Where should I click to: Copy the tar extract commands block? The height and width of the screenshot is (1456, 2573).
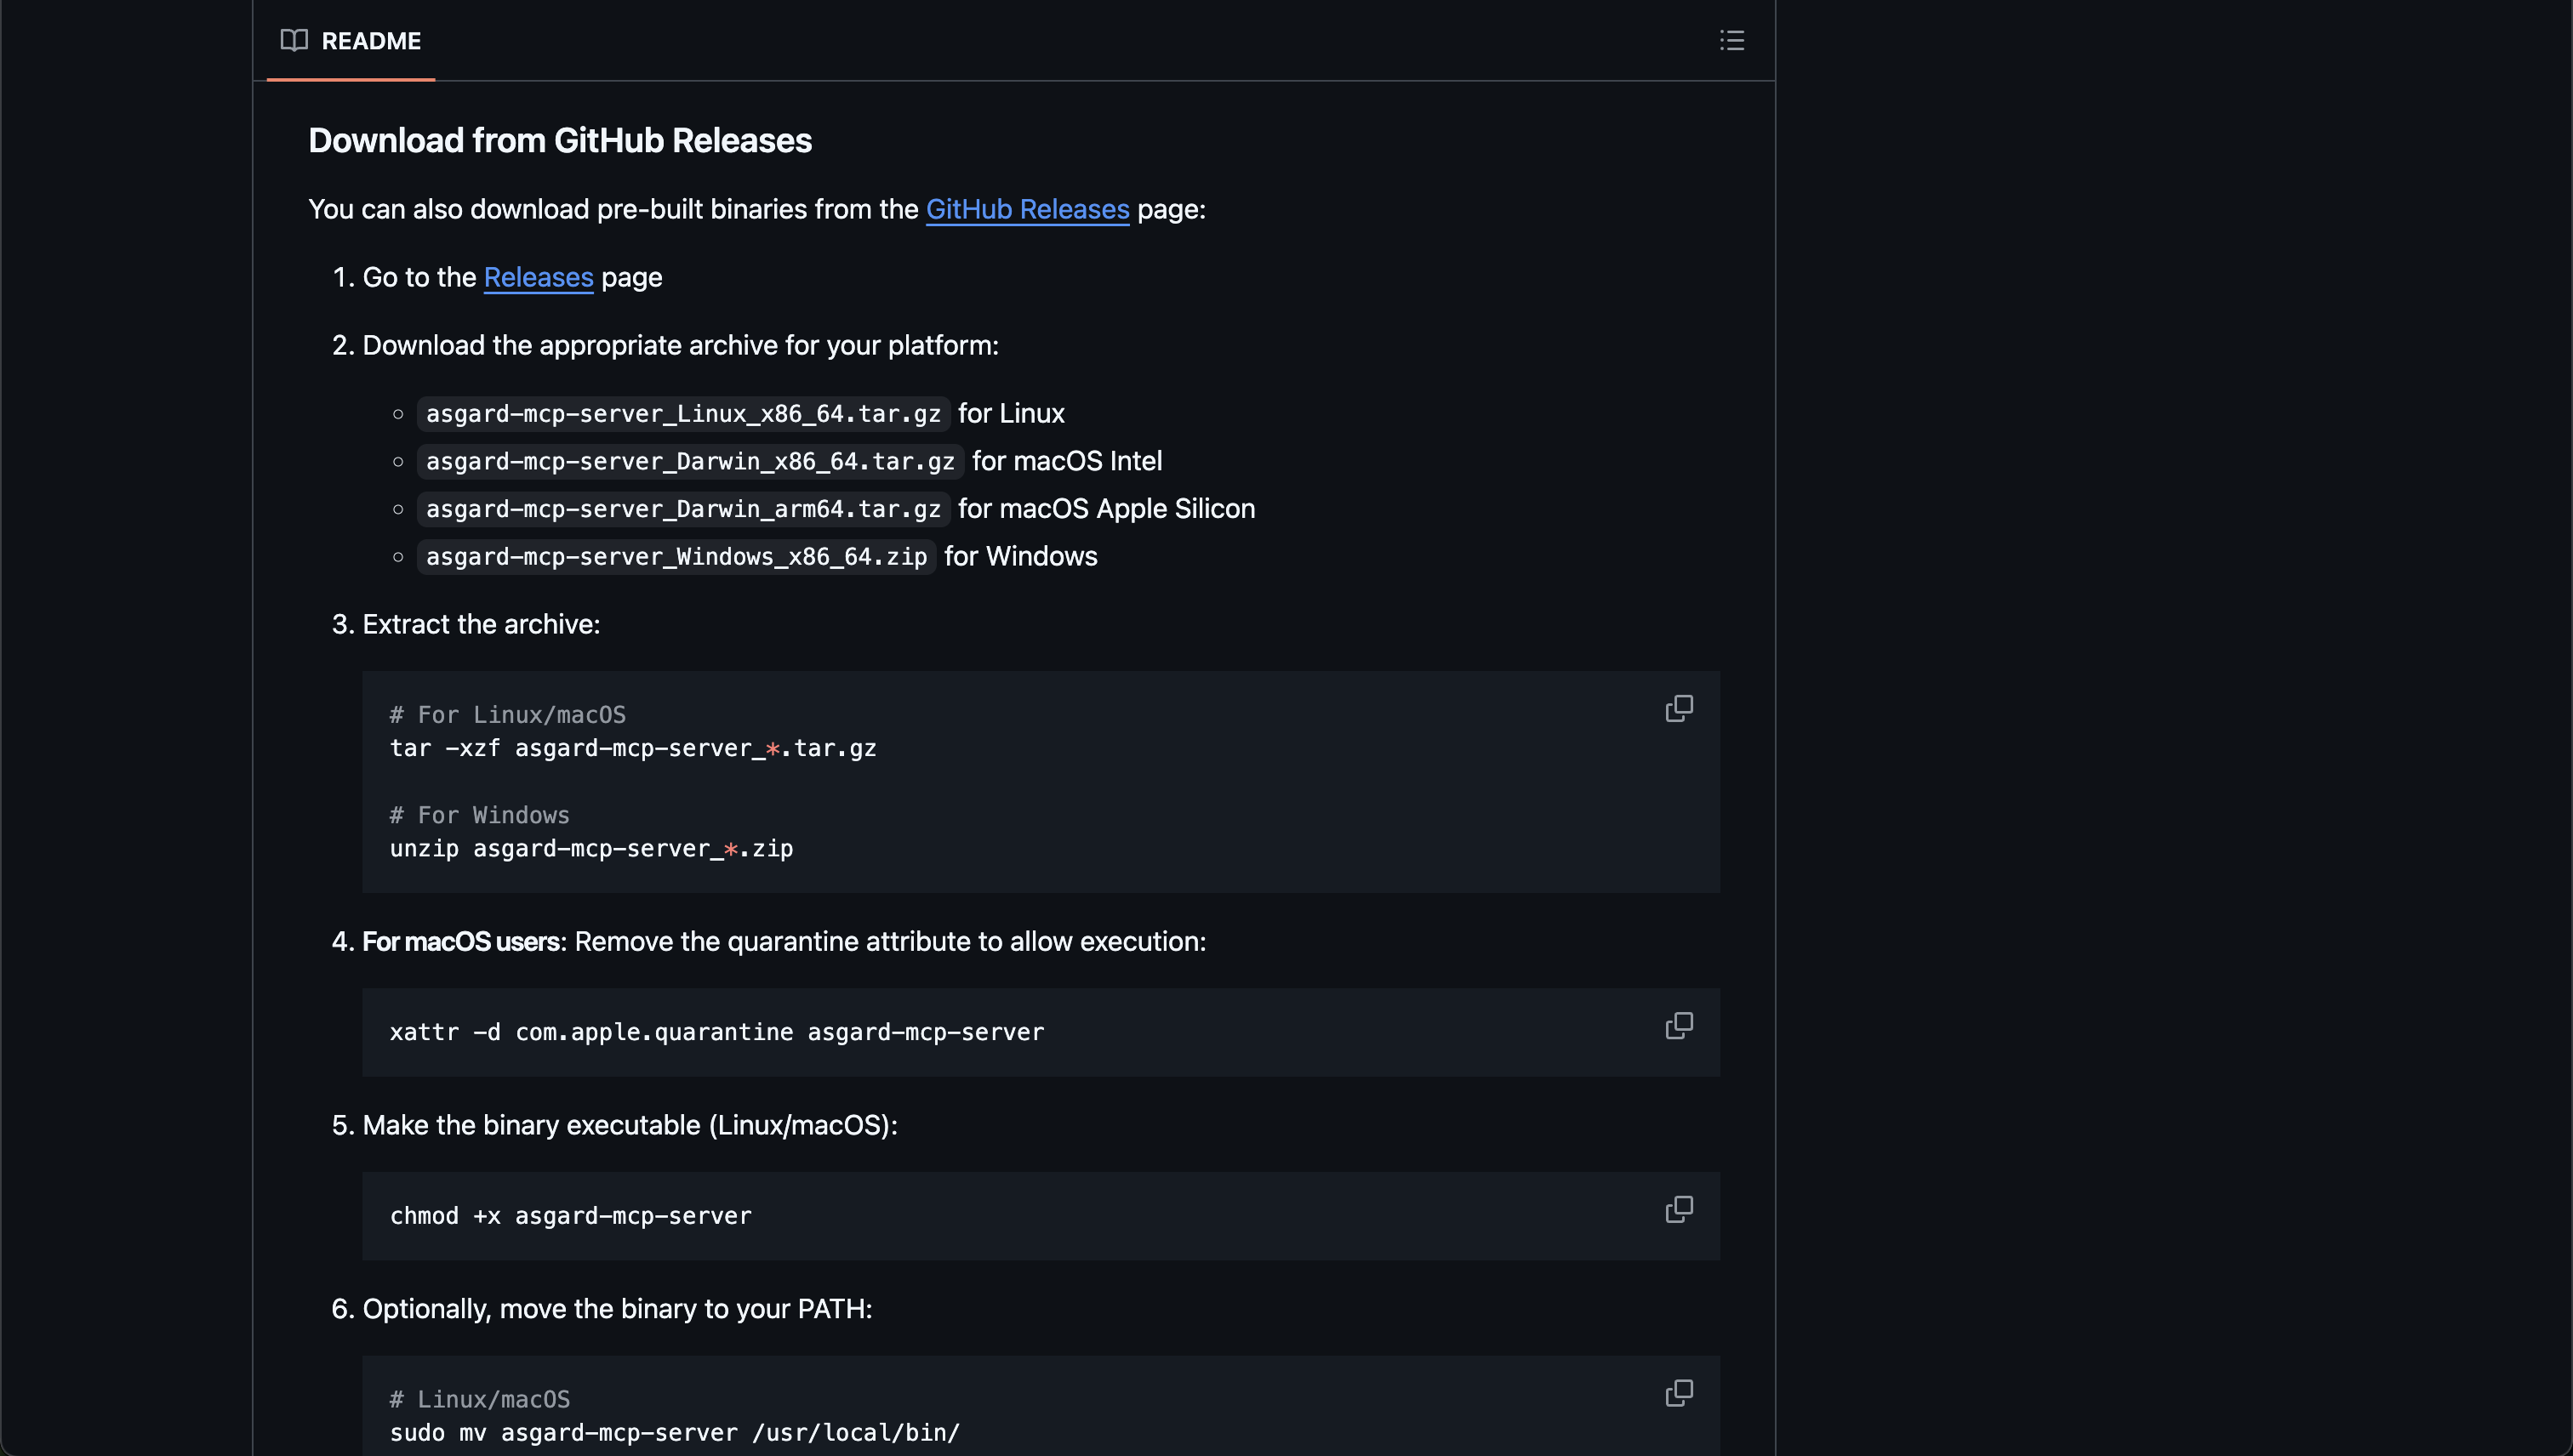[x=1679, y=708]
